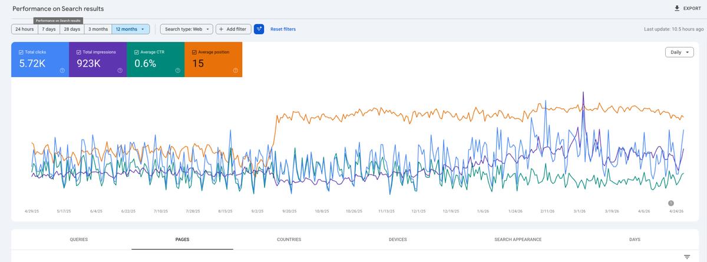Image resolution: width=707 pixels, height=262 pixels.
Task: Click the 12/1/25 date label on chart axis
Action: click(418, 211)
